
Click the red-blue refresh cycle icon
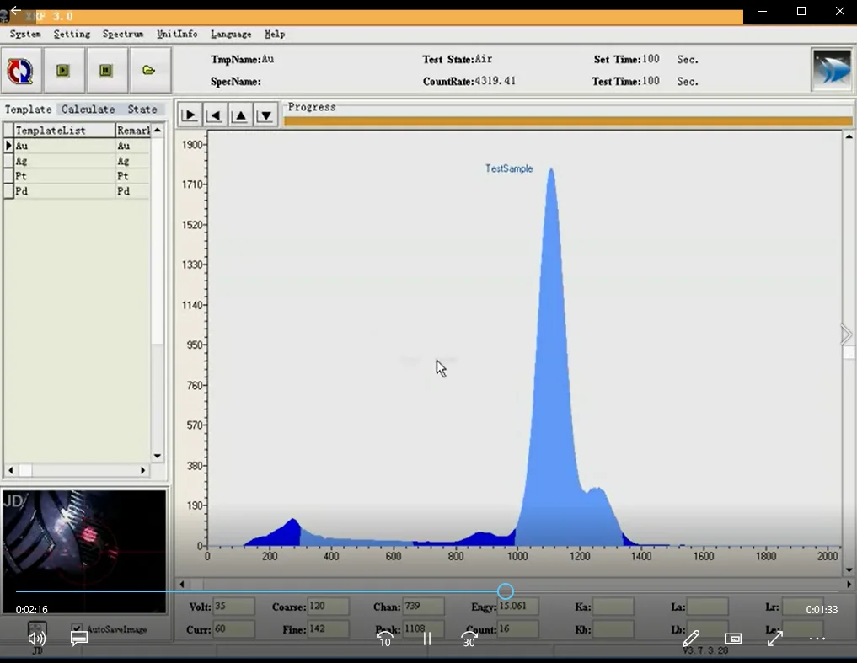[20, 71]
